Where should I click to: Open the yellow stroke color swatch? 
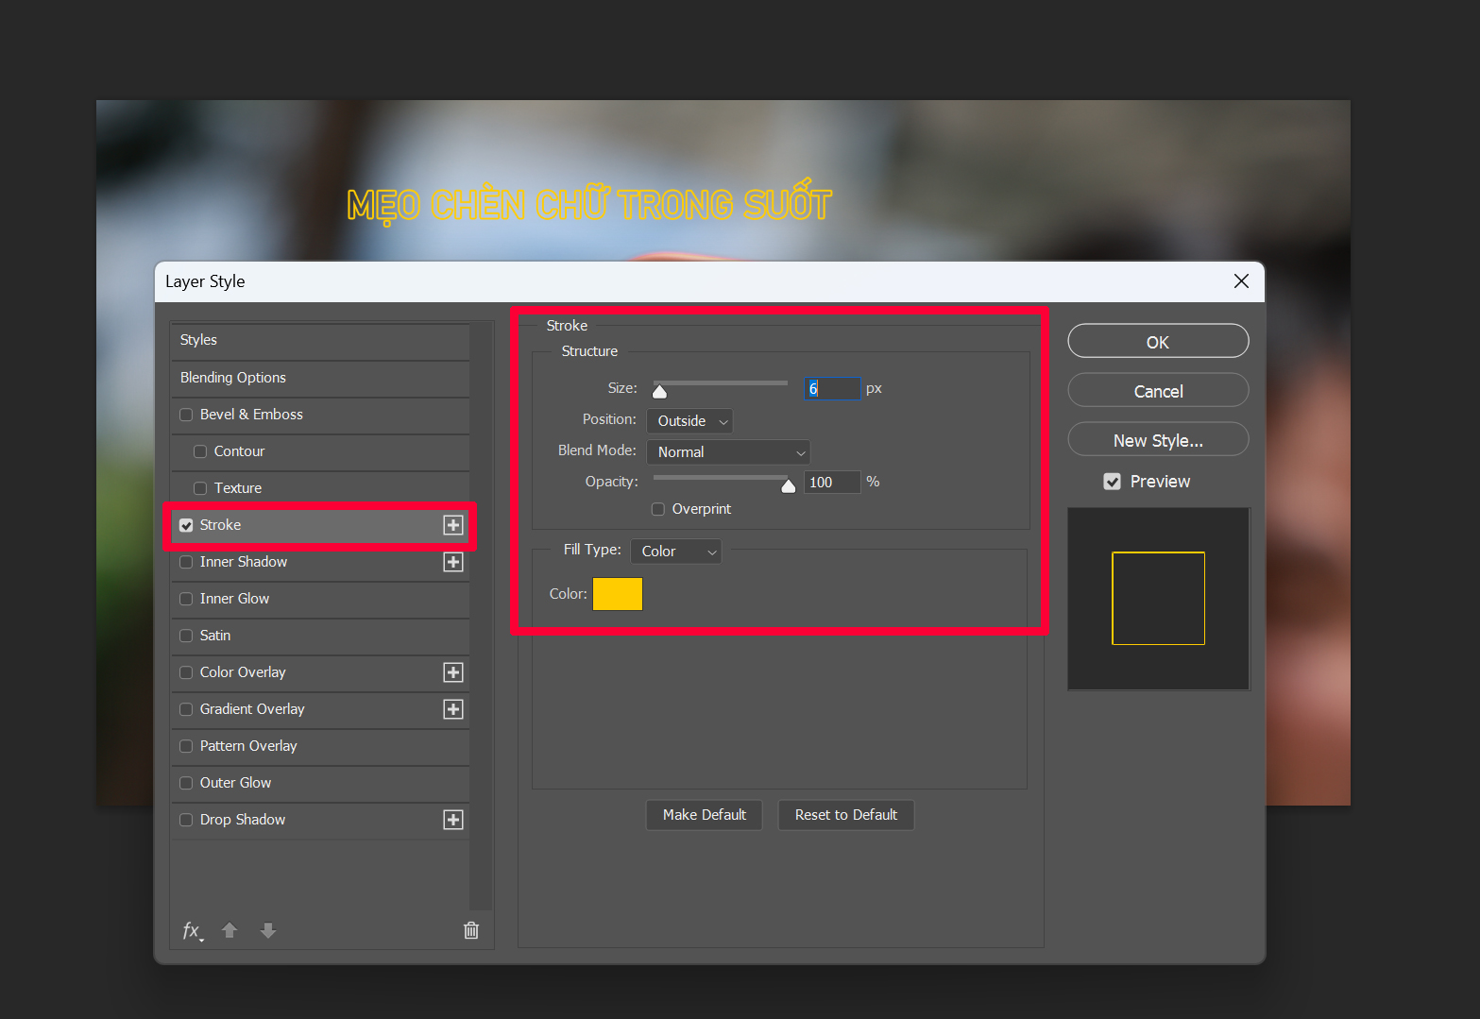[617, 593]
